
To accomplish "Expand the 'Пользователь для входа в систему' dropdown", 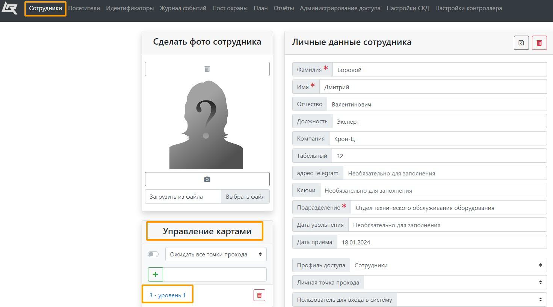I will click(x=471, y=300).
